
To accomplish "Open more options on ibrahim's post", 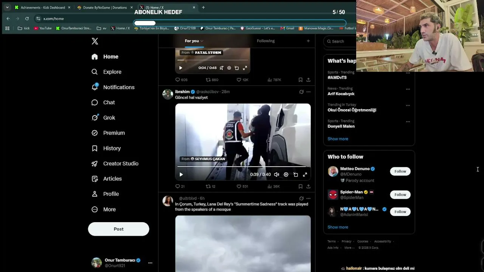I will click(x=309, y=92).
